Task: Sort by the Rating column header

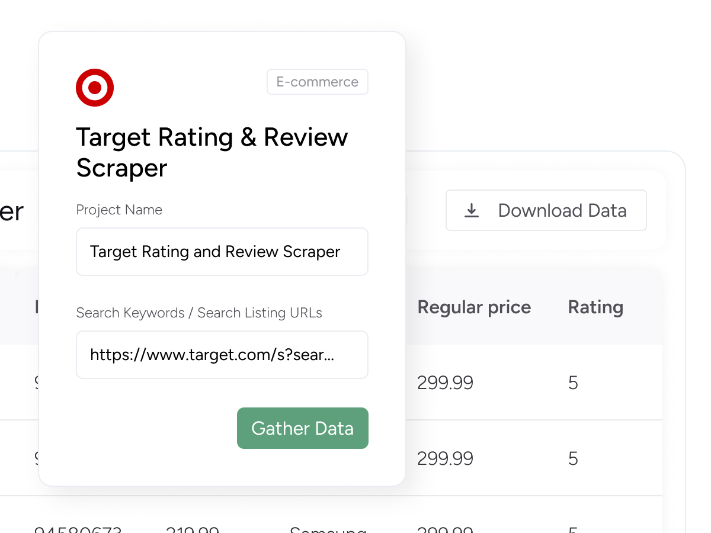Action: click(x=595, y=307)
